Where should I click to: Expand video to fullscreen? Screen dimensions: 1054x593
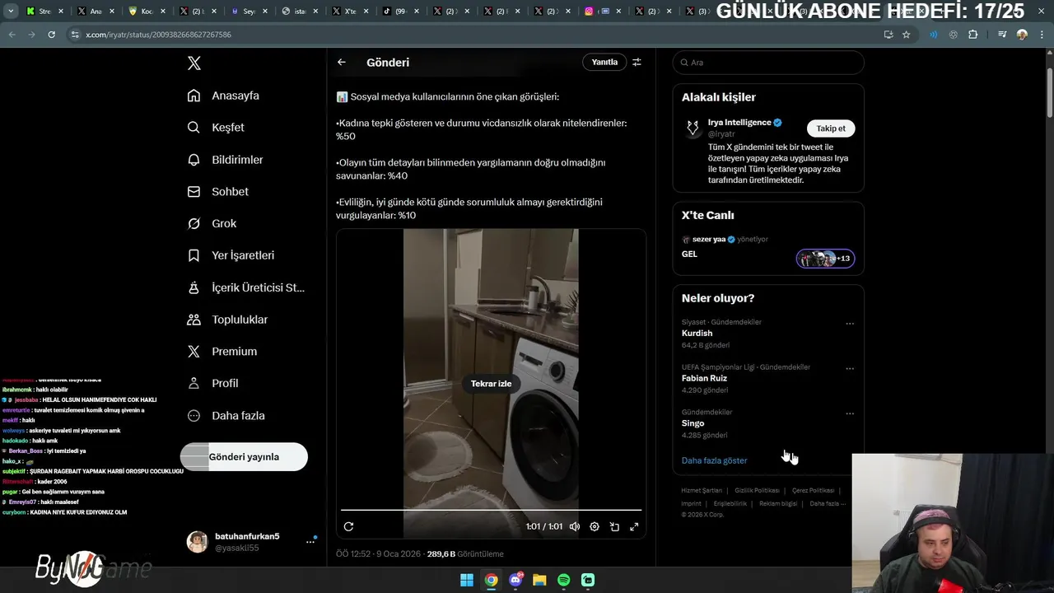[634, 526]
